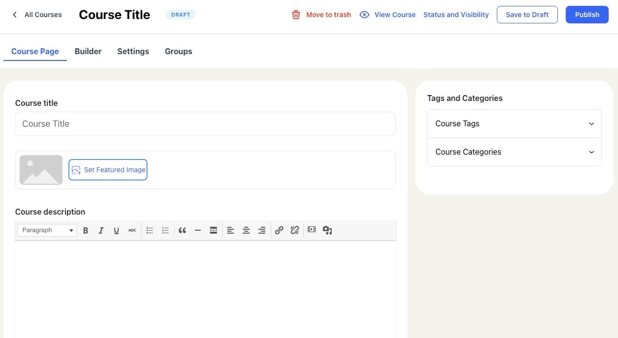
Task: Open the Paragraph format dropdown
Action: tap(47, 230)
